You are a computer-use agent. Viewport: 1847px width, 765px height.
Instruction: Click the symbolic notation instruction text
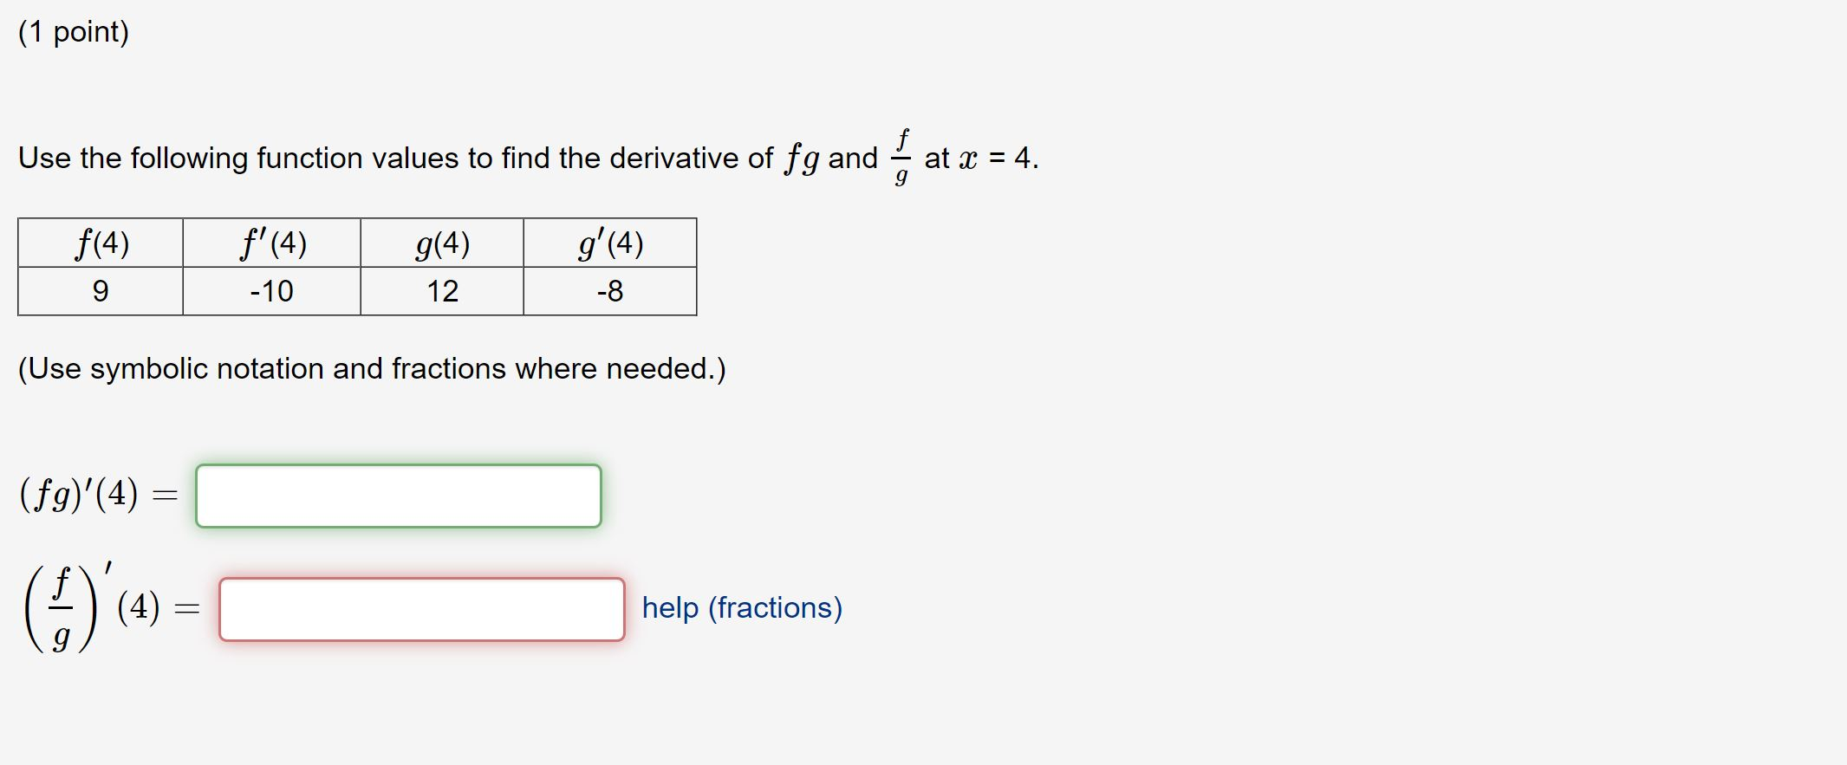click(373, 368)
